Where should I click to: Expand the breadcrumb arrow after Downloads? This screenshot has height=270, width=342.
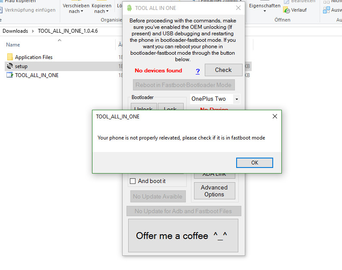(x=33, y=31)
